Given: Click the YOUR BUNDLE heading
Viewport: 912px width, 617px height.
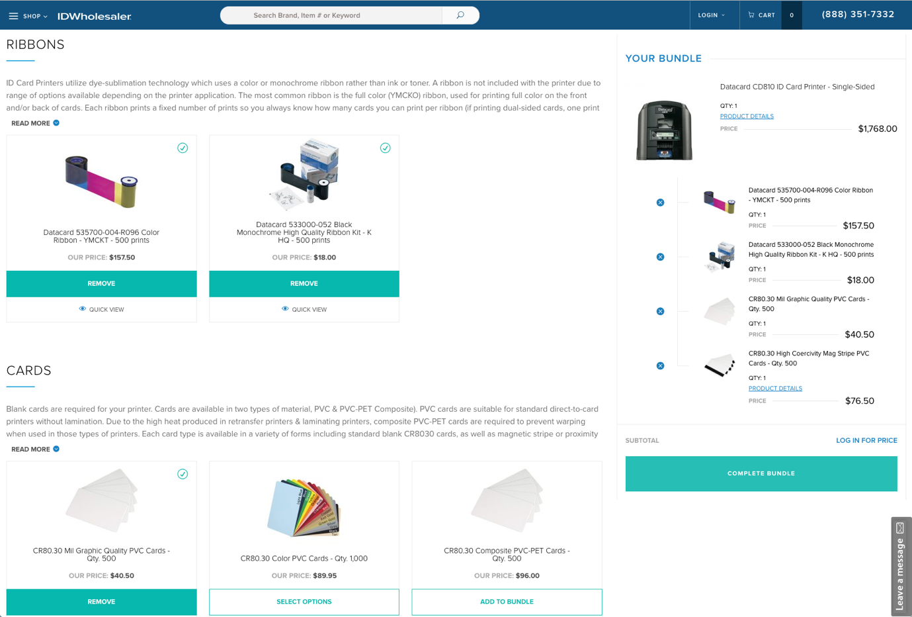Looking at the screenshot, I should point(663,58).
